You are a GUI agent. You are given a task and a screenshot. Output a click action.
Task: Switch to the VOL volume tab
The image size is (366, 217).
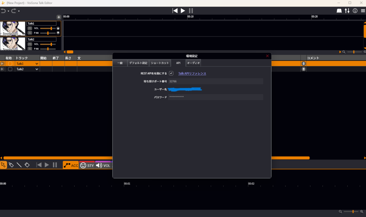pyautogui.click(x=103, y=165)
